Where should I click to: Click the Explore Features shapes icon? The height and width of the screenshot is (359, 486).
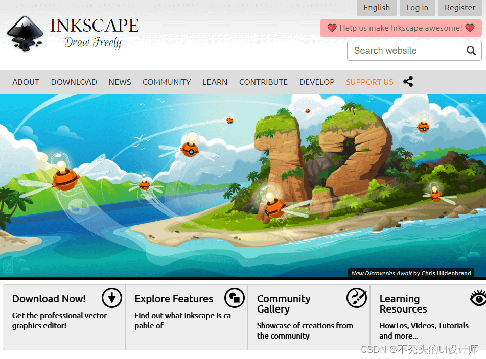235,298
